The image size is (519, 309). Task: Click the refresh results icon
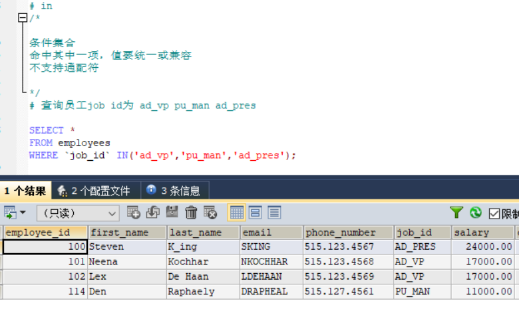[x=475, y=213]
